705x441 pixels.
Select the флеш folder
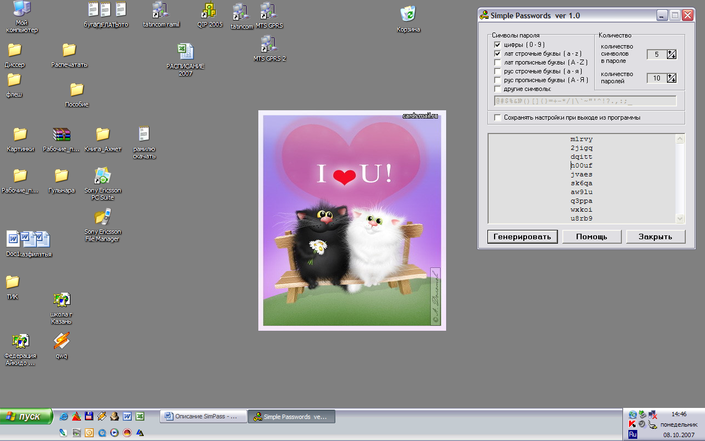(14, 85)
